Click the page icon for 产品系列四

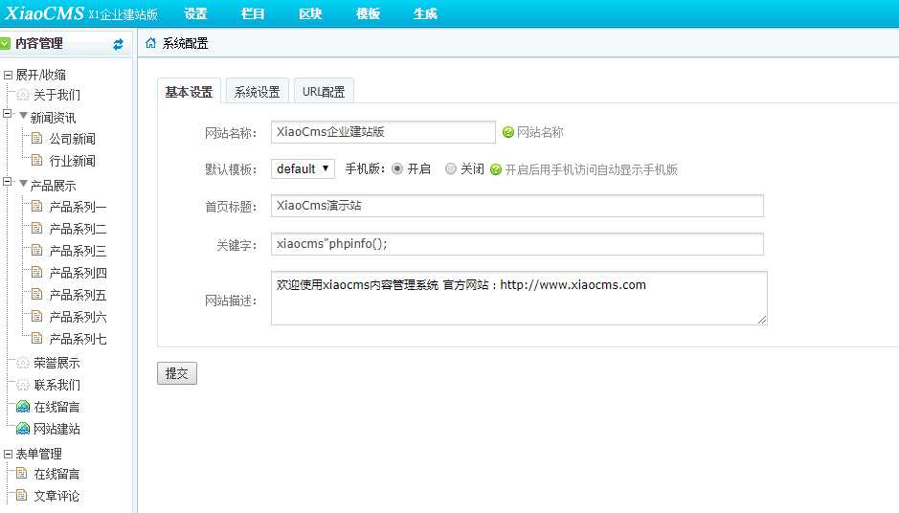click(36, 272)
